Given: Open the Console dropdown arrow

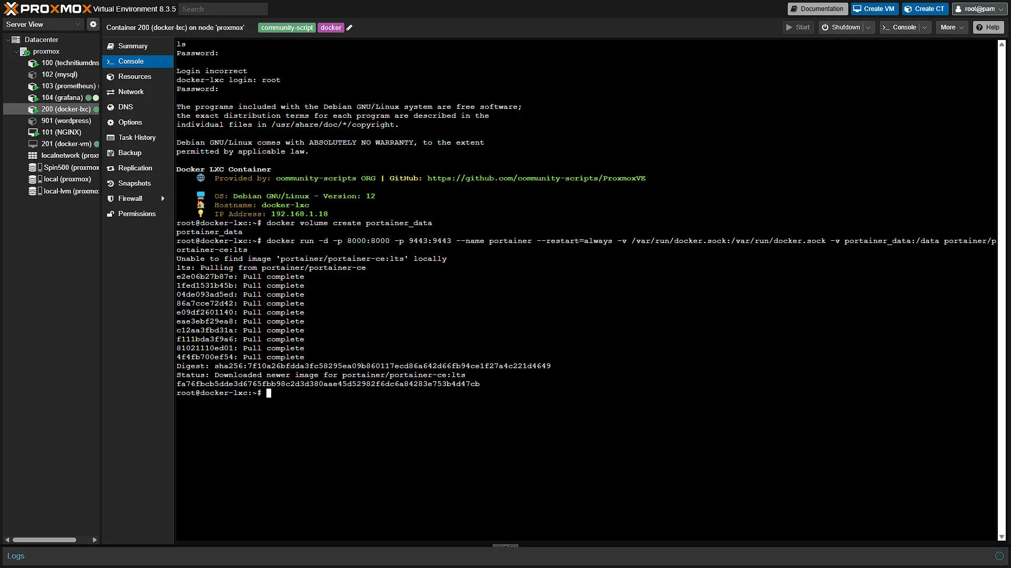Looking at the screenshot, I should 925,27.
